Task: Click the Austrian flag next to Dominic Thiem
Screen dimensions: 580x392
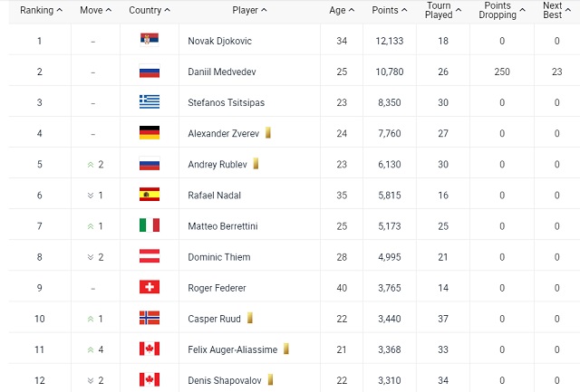Action: [x=149, y=256]
